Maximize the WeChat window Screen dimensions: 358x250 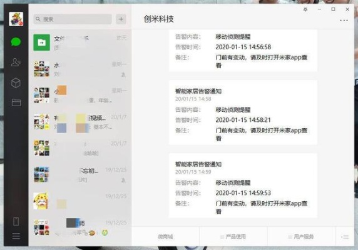click(334, 9)
